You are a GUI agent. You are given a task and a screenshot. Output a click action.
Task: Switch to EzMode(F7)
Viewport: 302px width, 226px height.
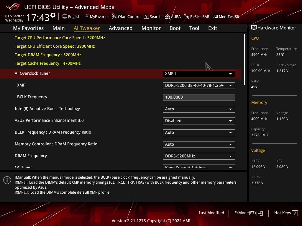coord(248,213)
